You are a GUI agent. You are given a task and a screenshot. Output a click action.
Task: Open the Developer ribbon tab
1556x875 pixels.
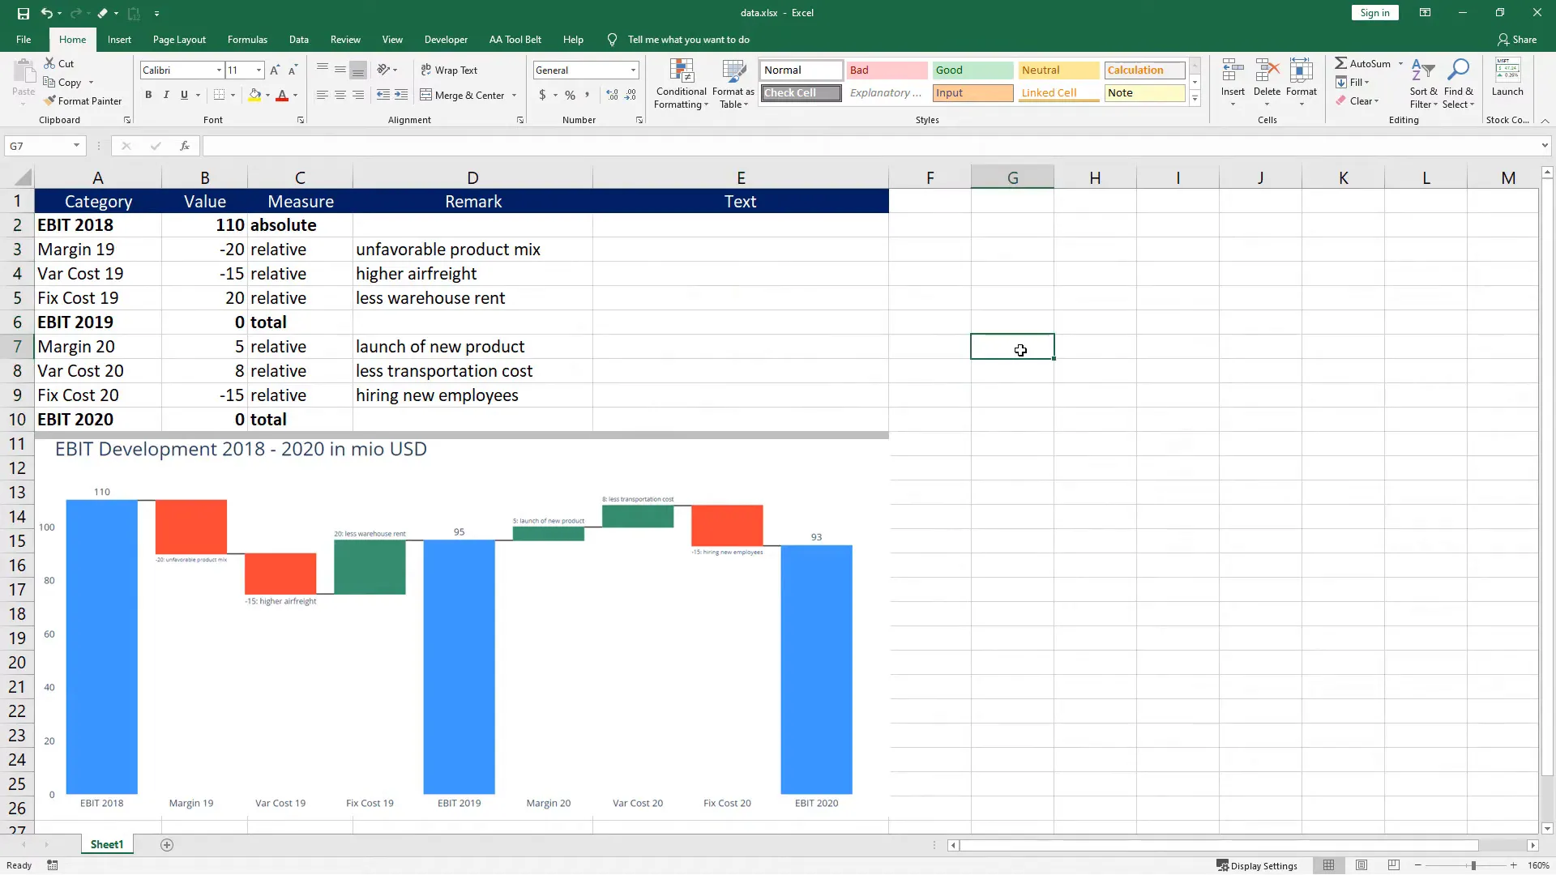pos(447,39)
